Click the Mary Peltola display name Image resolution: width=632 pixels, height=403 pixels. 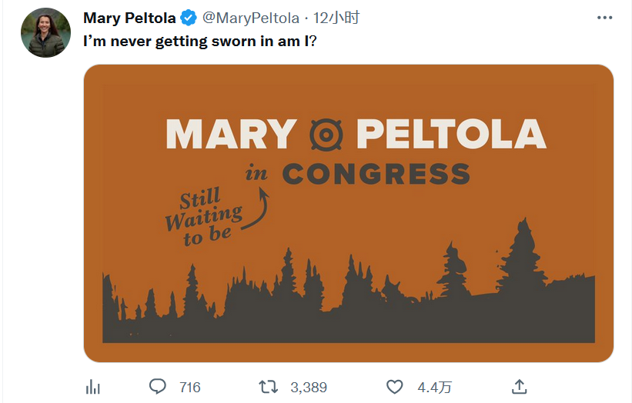pos(129,18)
